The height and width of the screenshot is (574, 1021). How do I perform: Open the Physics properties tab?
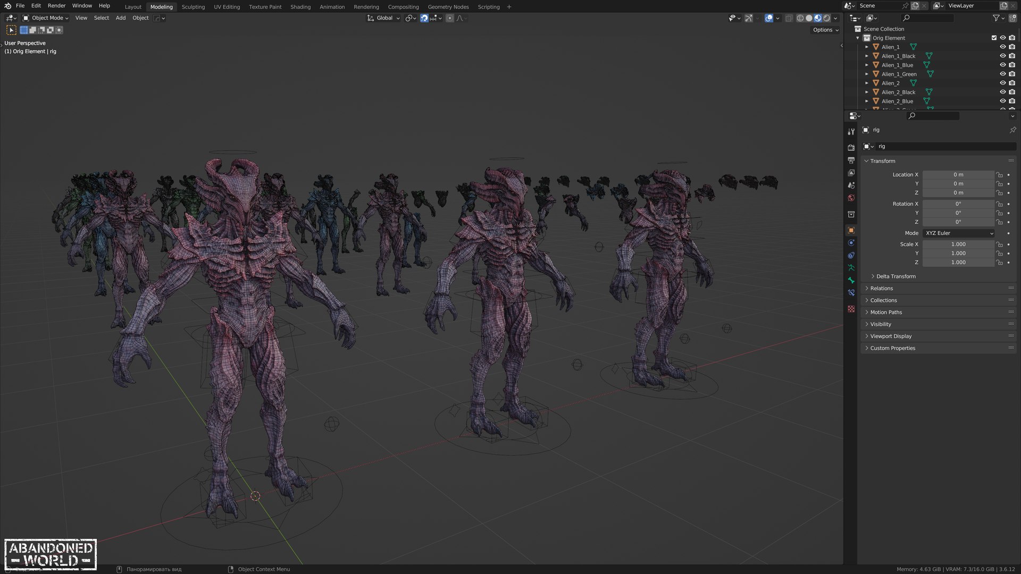851,243
